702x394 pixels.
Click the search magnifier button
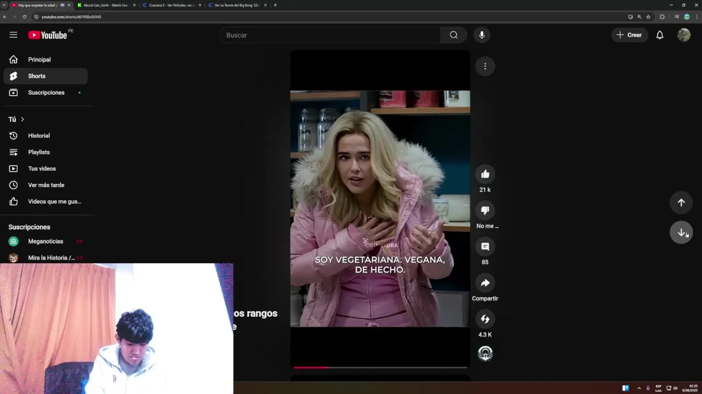tap(454, 35)
